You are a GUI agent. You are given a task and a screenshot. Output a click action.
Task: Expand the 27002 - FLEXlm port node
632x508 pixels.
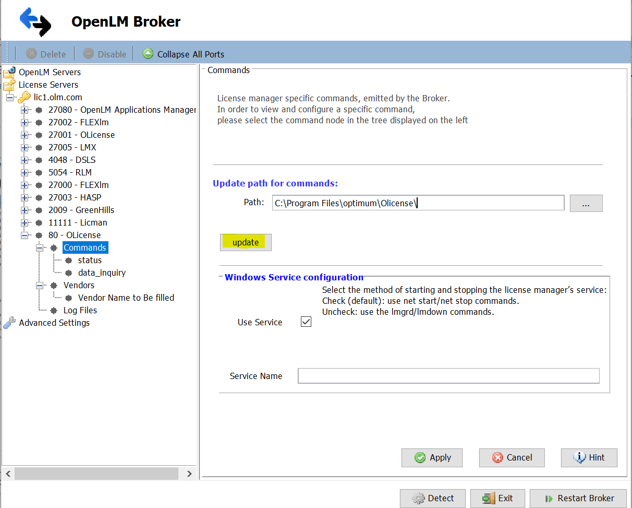24,122
